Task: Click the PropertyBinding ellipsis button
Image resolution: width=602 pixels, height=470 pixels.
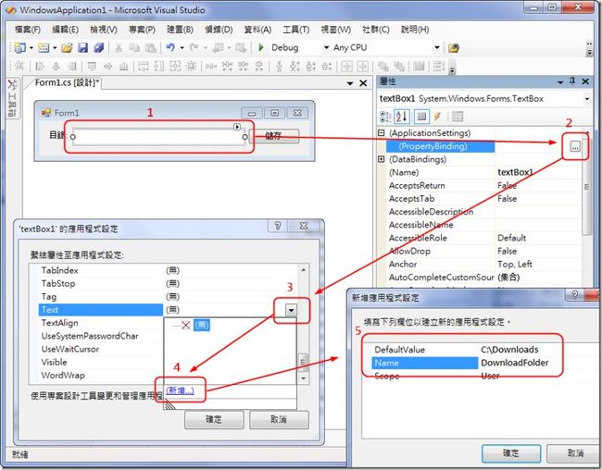Action: (575, 146)
